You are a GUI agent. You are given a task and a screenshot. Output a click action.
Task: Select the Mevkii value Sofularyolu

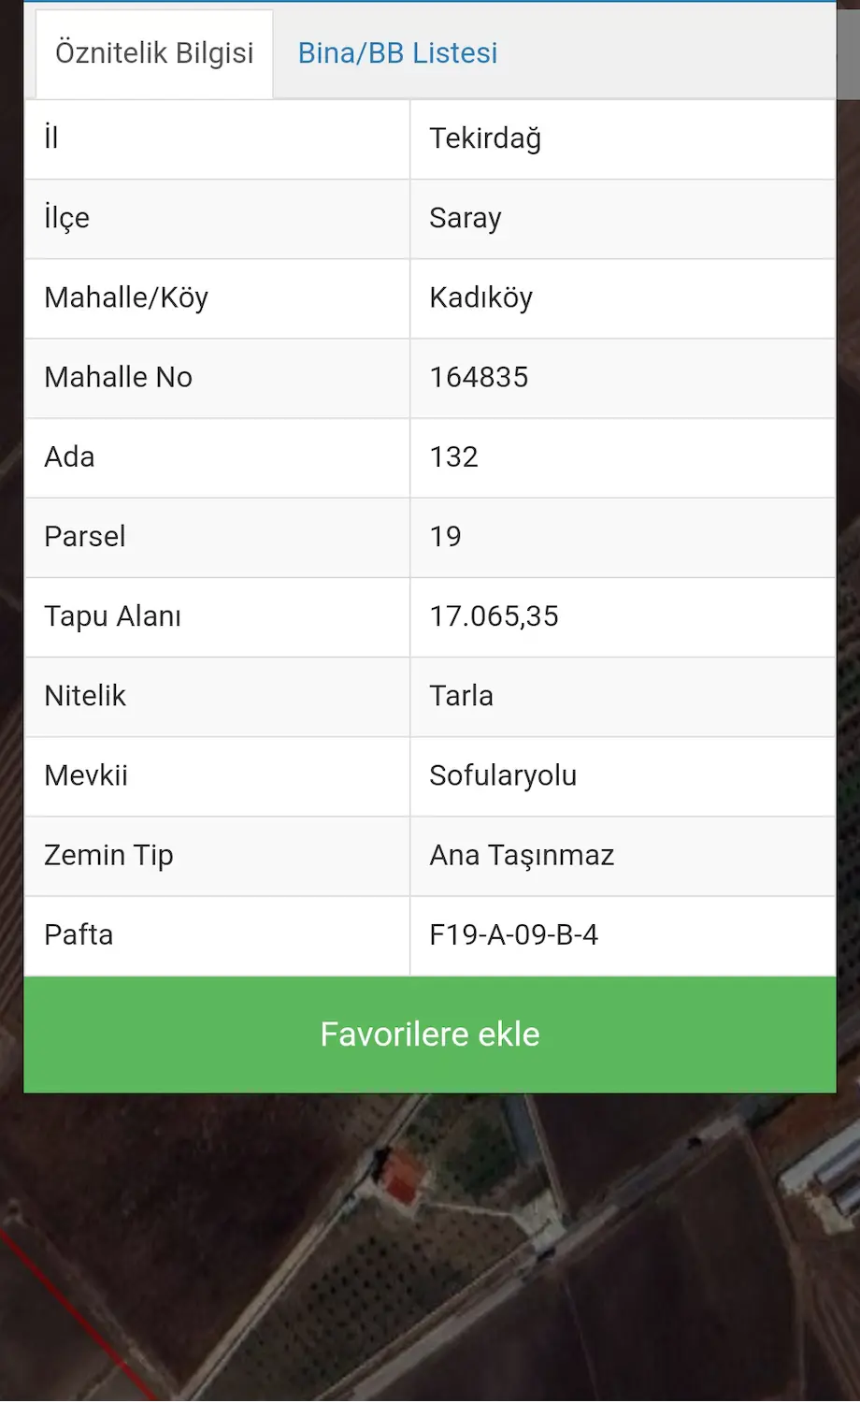tap(503, 775)
